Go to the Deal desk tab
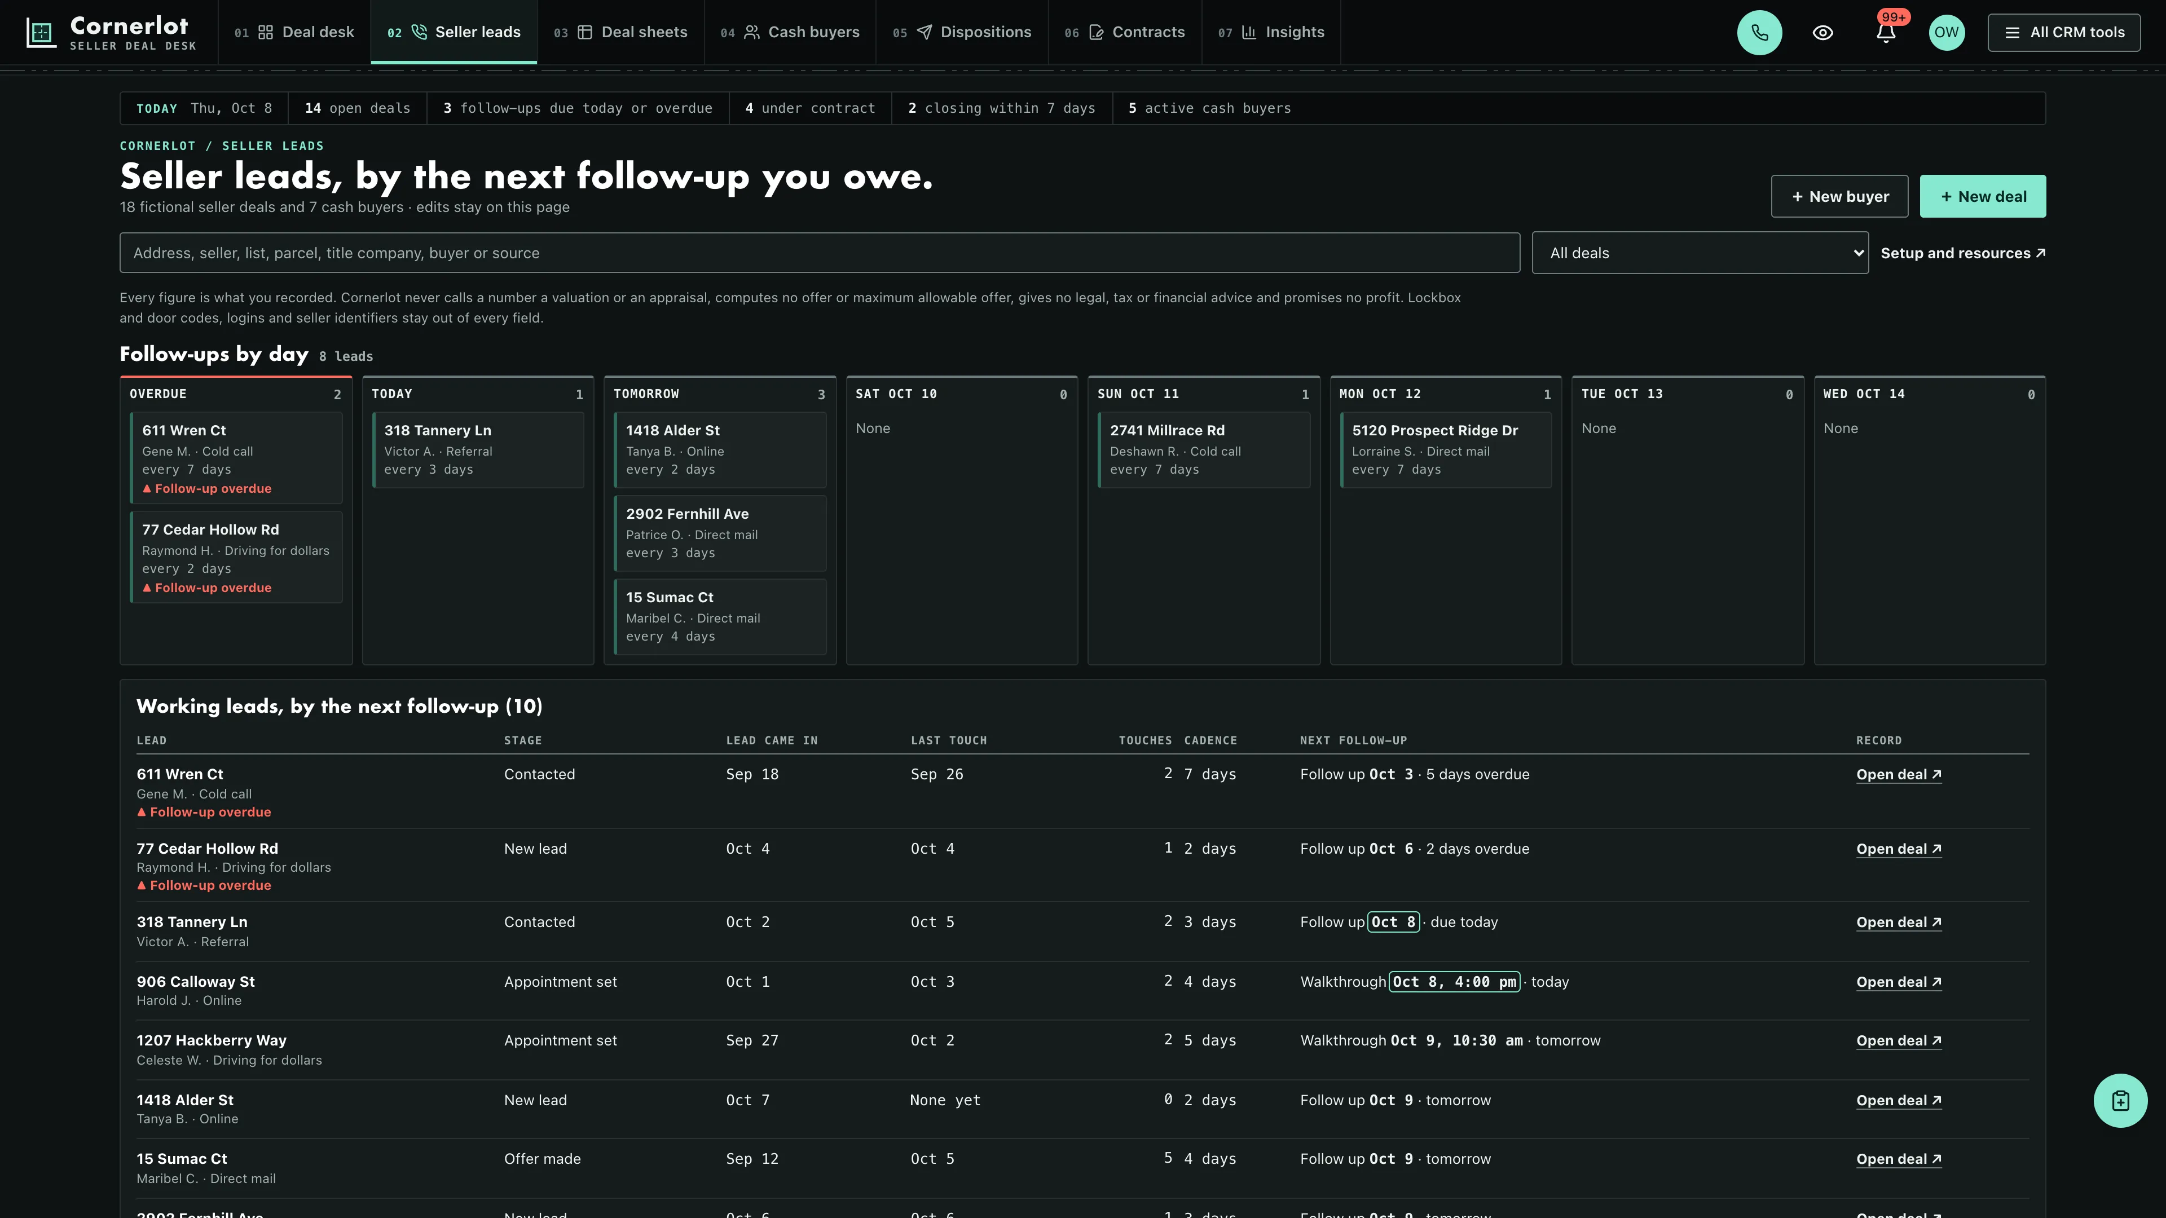The width and height of the screenshot is (2166, 1218). [x=294, y=32]
